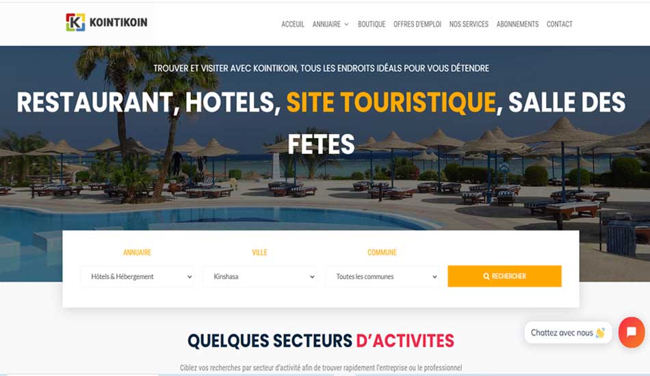
Task: Open the orange chat bubble icon
Action: point(632,332)
